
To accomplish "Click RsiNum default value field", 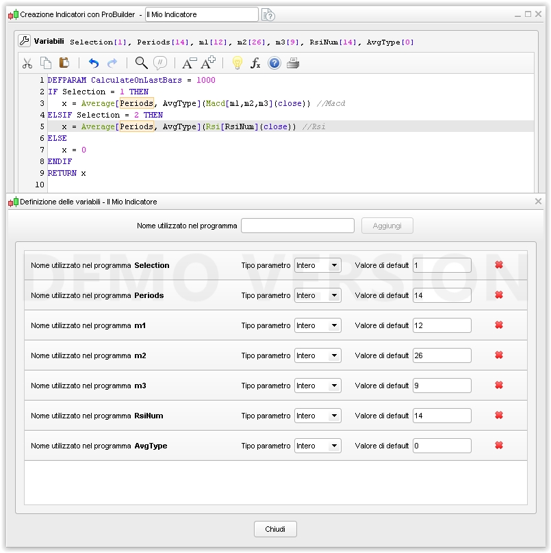I will 442,416.
